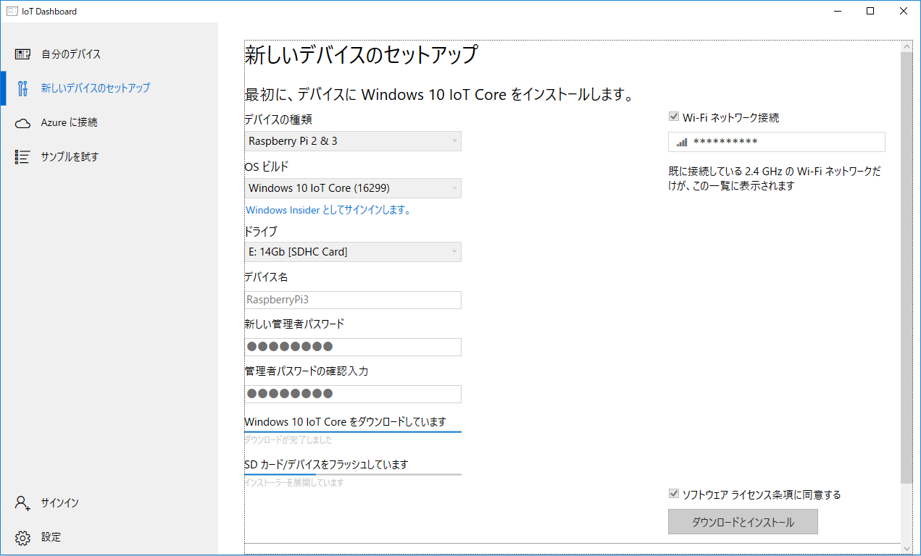The height and width of the screenshot is (556, 921).
Task: Open the ドライブ dropdown (E: 14Gb SDHC Card)
Action: point(353,252)
